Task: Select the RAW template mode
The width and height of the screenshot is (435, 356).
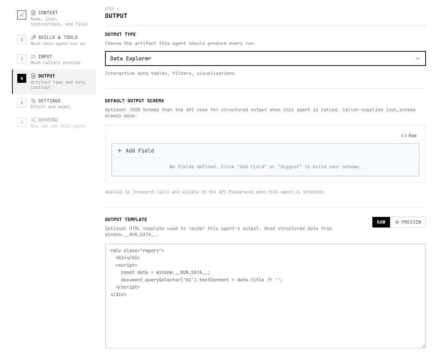Action: click(381, 222)
